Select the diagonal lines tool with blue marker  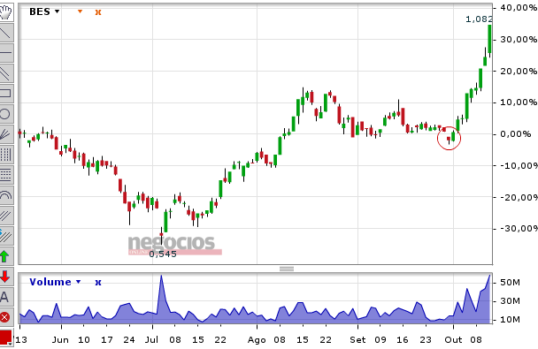tap(6, 236)
